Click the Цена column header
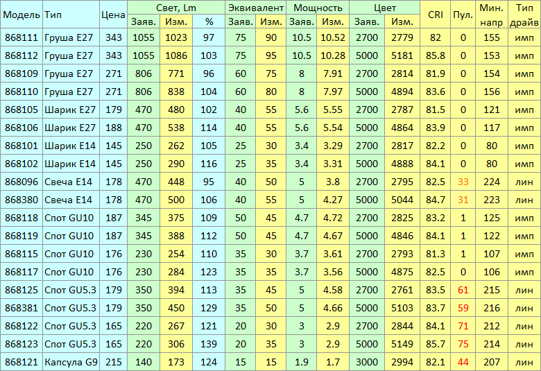Image resolution: width=541 pixels, height=371 pixels. [114, 15]
